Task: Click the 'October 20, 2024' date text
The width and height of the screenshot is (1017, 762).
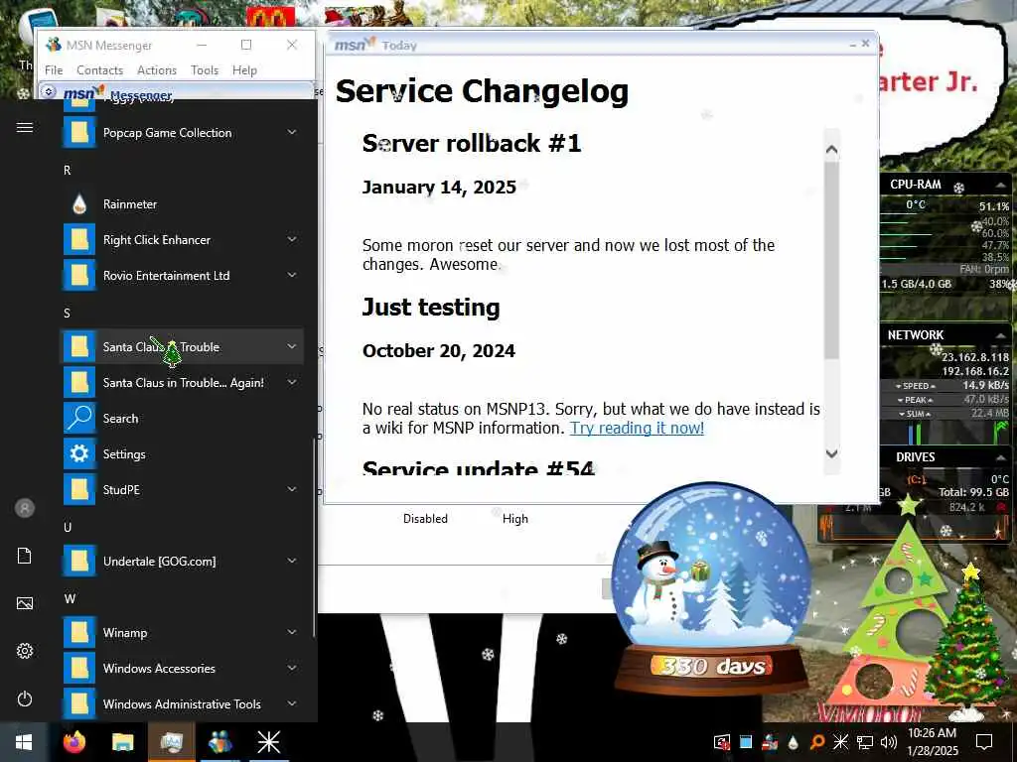Action: pyautogui.click(x=439, y=350)
